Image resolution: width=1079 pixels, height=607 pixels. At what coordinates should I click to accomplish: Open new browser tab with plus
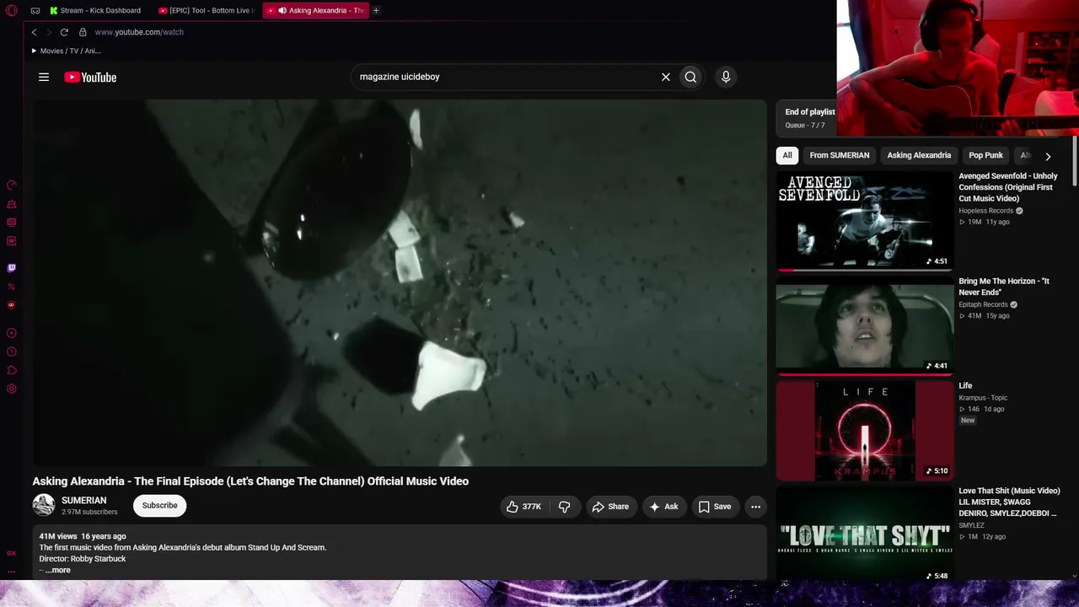(x=376, y=10)
